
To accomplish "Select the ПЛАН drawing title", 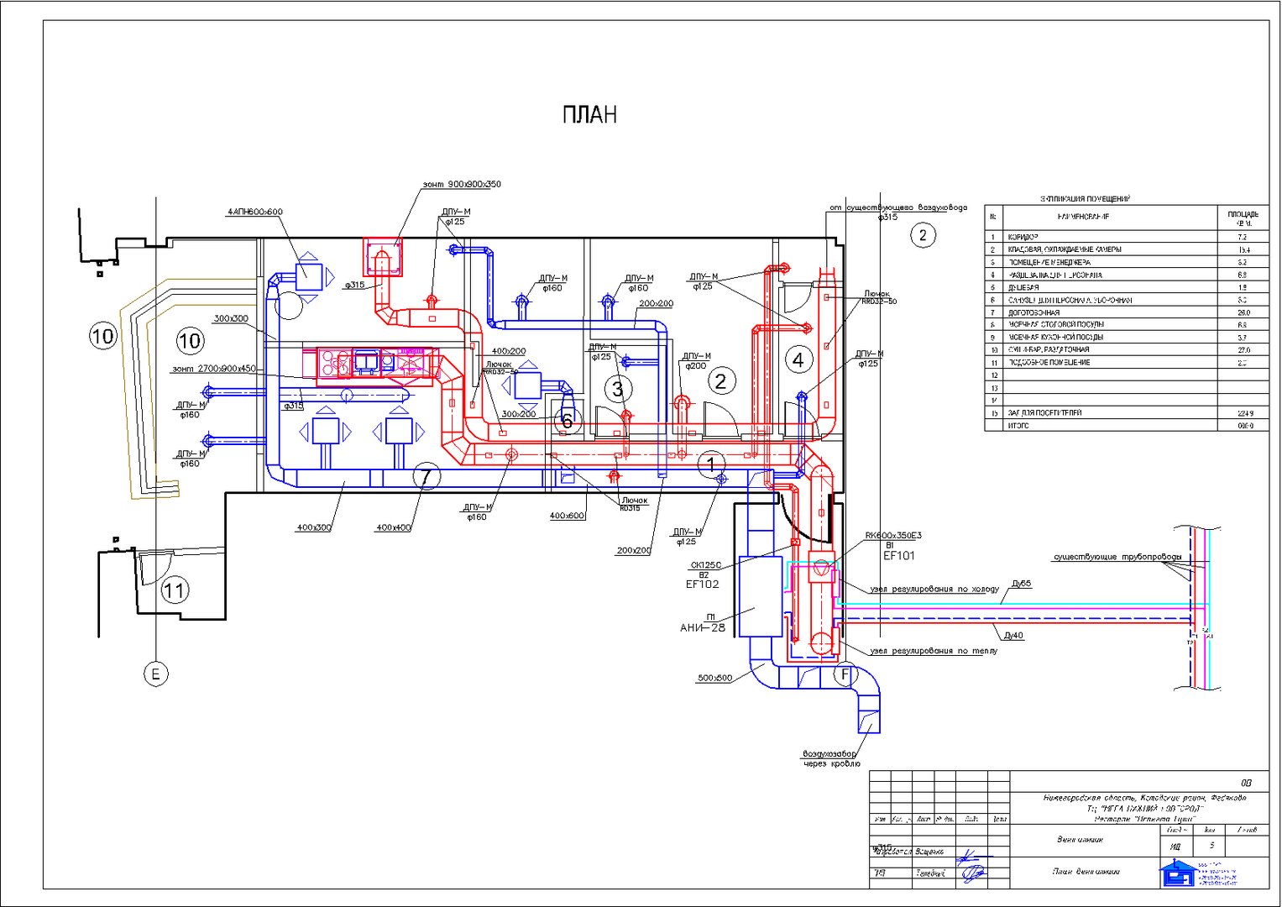I will [589, 114].
